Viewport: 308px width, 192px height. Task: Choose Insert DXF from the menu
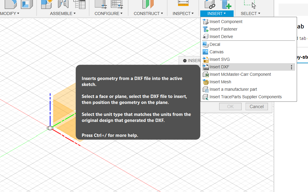249,67
